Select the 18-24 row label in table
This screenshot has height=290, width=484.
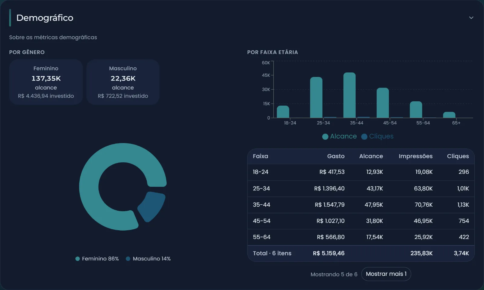click(260, 172)
